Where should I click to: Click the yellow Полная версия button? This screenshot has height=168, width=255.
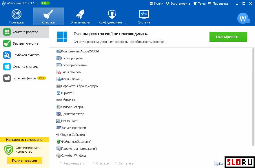[24, 160]
